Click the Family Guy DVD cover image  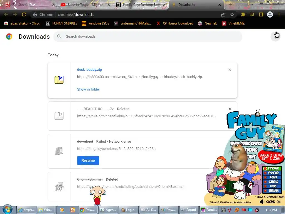pos(274,138)
